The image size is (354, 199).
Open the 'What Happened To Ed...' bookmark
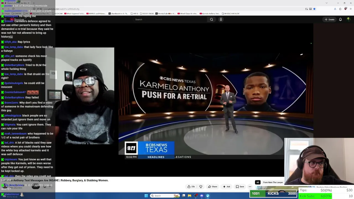click(x=74, y=14)
